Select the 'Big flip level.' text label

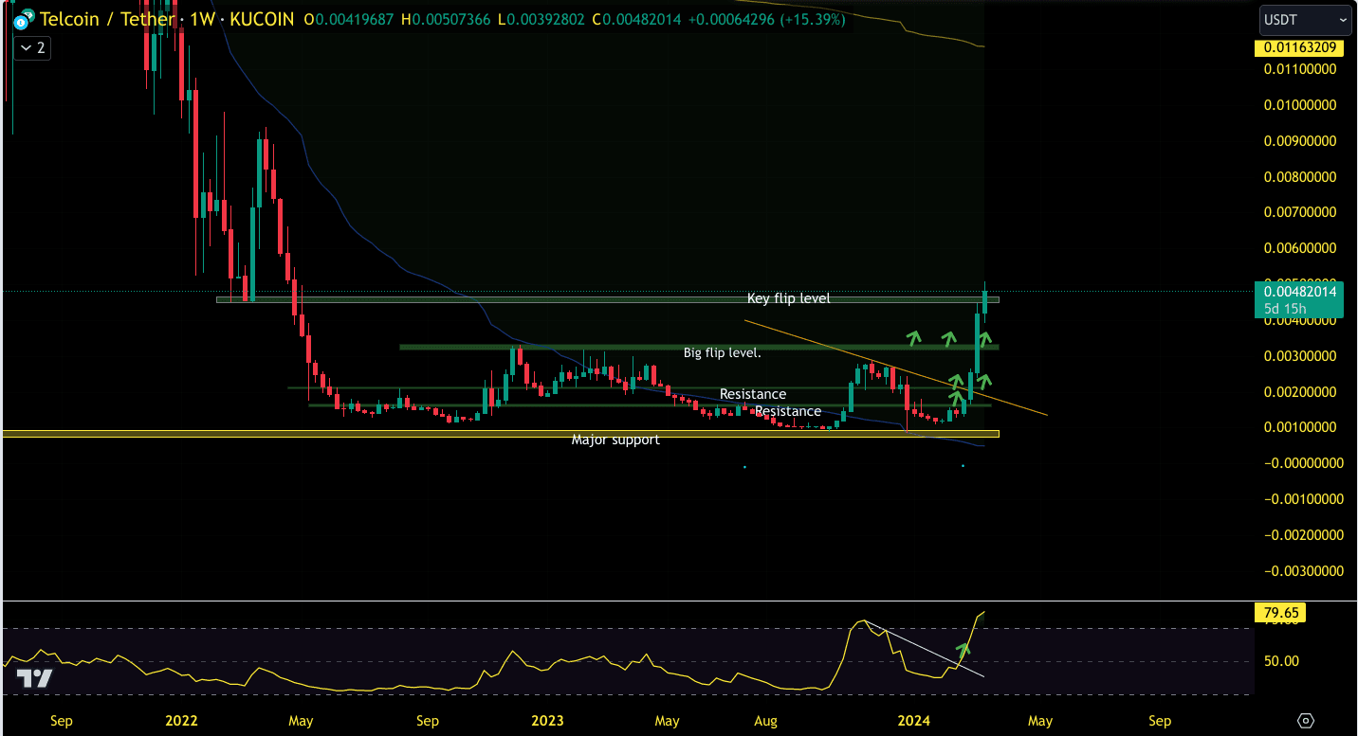tap(722, 352)
